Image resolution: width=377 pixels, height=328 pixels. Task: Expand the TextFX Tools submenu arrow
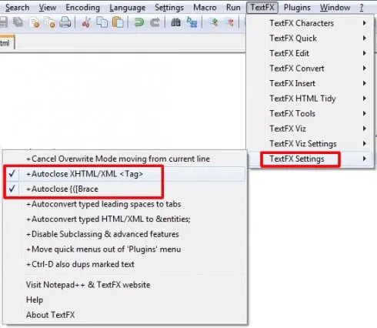tap(365, 114)
